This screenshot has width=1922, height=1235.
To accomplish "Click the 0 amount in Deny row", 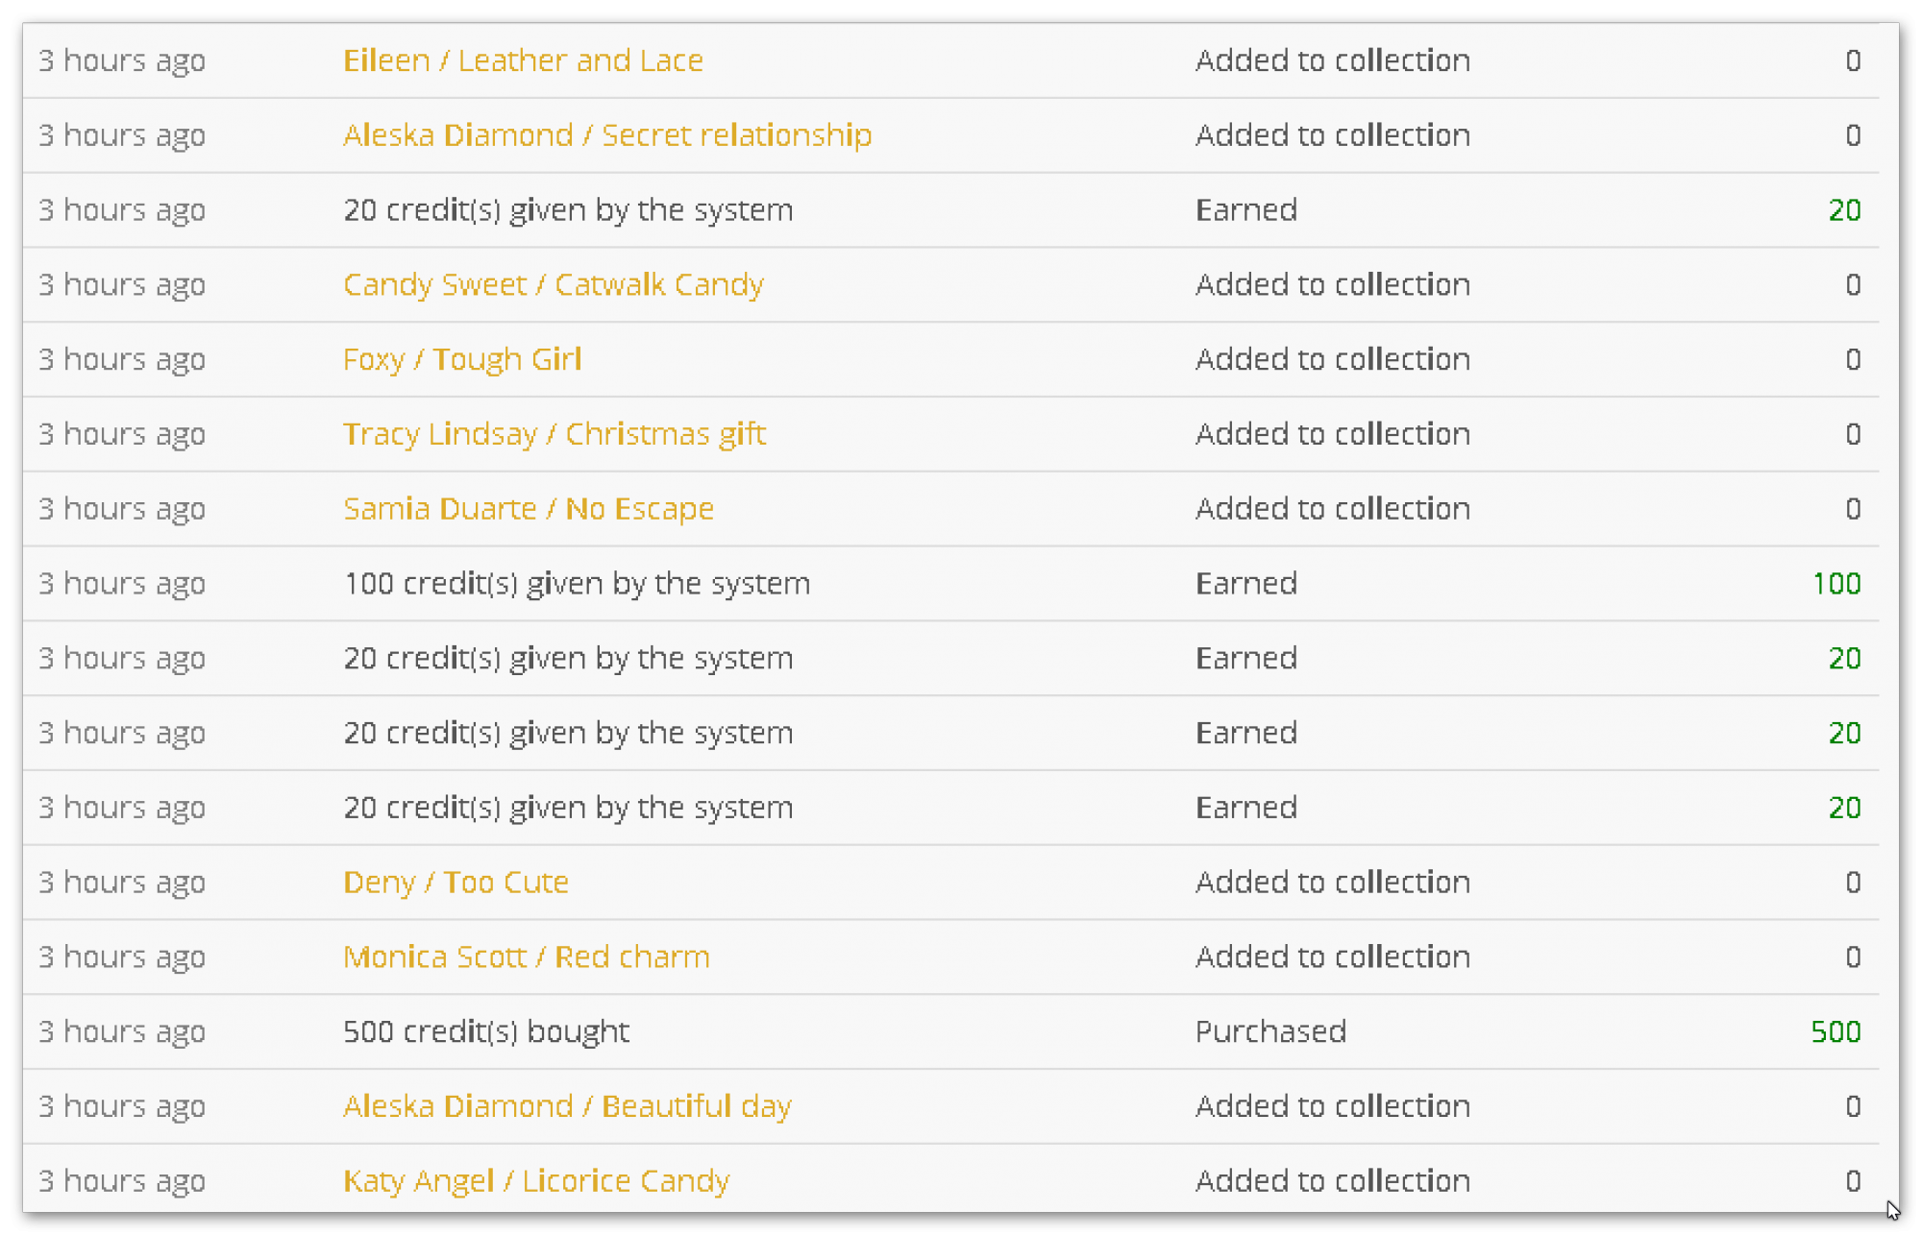I will 1853,883.
